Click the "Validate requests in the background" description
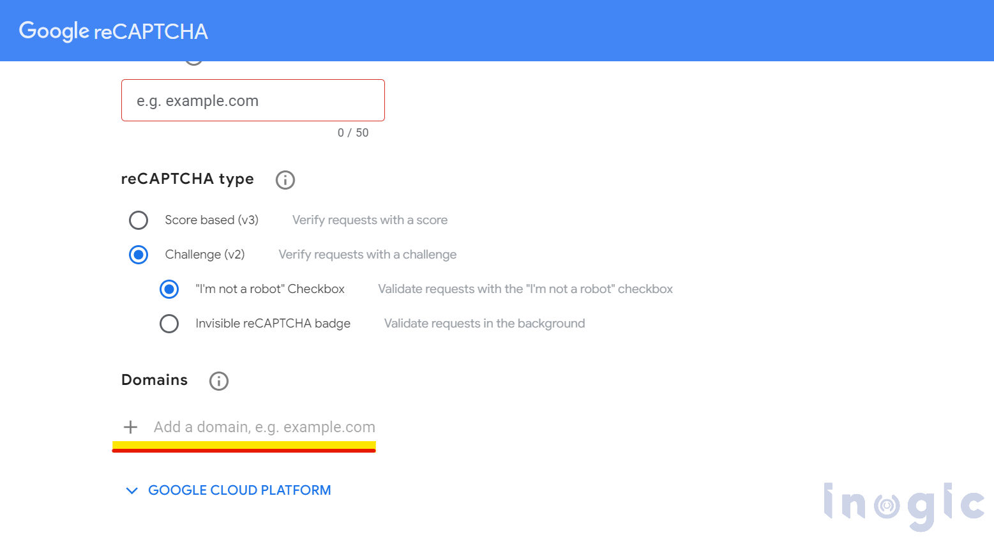994x542 pixels. click(x=484, y=324)
